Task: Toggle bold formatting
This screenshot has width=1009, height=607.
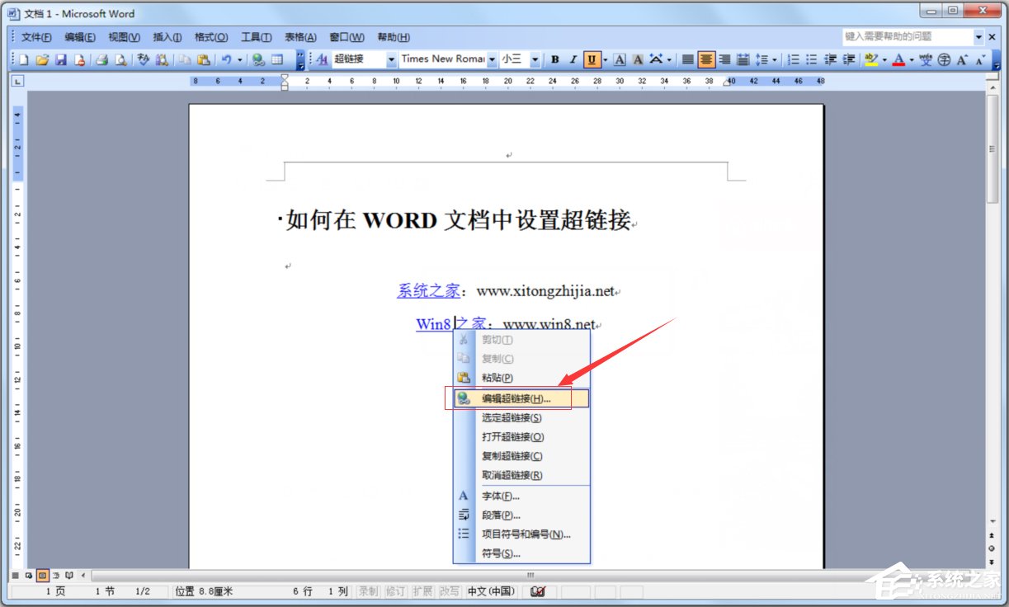Action: click(554, 59)
